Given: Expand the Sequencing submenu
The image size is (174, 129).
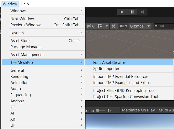Looking at the screenshot, I should [x=43, y=95].
